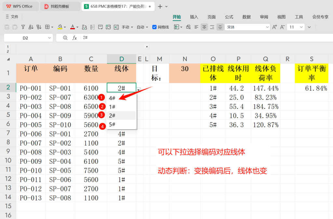Open the 手动 dropdown
This screenshot has height=219, width=333.
point(127,27)
